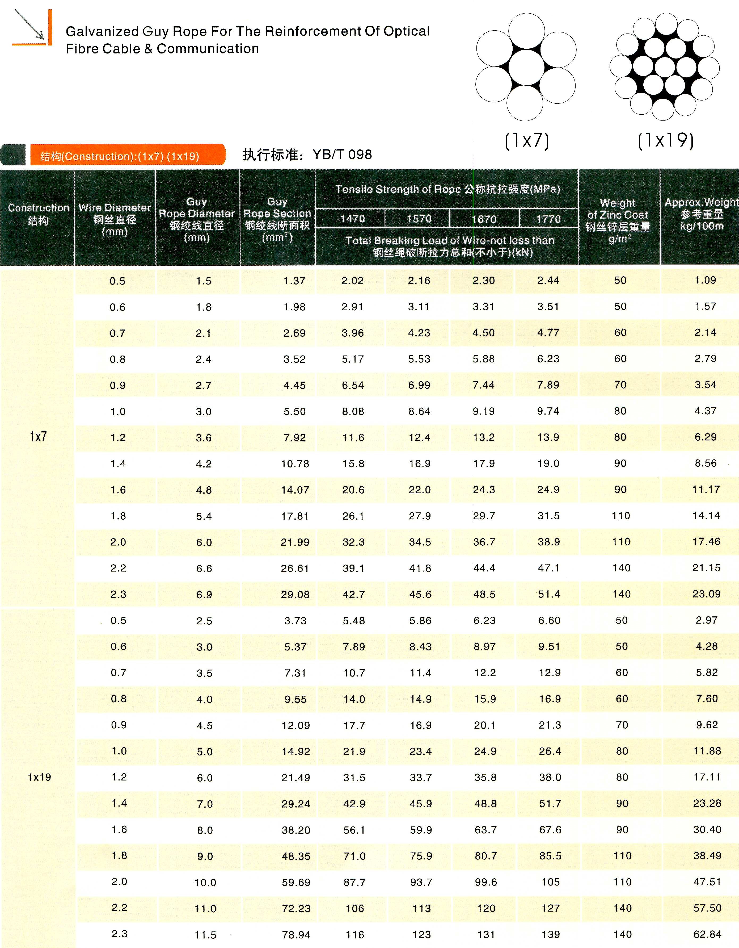Click the breaking load value '24.3'
Screen dimensions: 739x948
tap(484, 489)
